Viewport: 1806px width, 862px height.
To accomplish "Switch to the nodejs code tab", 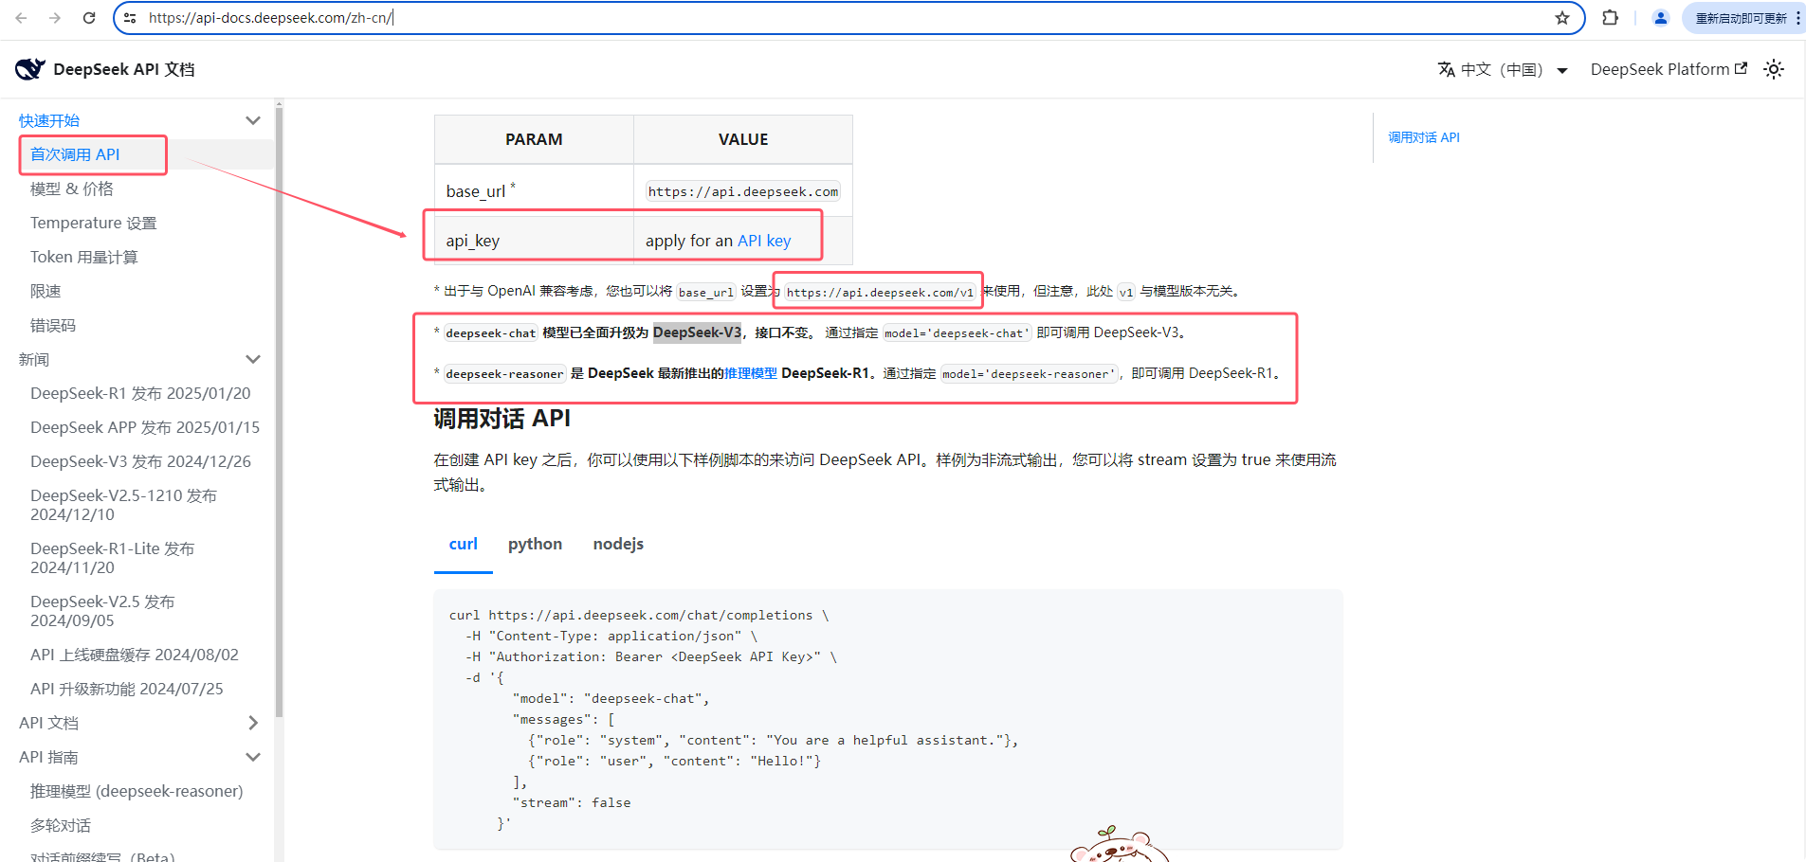I will point(618,544).
